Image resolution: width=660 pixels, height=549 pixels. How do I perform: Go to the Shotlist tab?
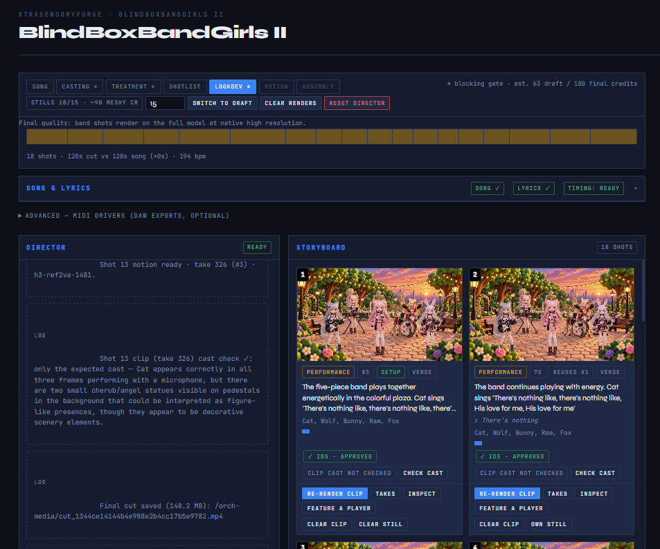point(185,86)
